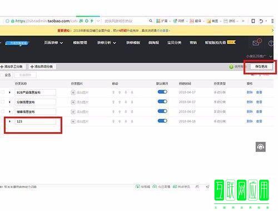Click the browser search magnifier icon
278x211 pixels.
(151, 21)
